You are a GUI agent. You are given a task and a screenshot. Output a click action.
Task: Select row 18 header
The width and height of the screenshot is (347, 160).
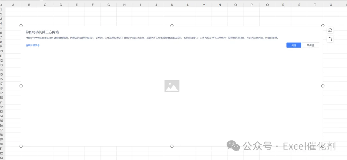(x=3, y=88)
